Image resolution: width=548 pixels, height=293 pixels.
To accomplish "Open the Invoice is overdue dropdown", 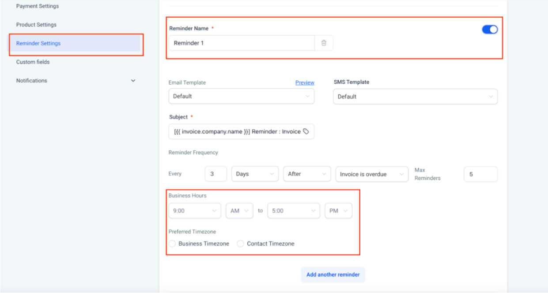I will pyautogui.click(x=371, y=174).
